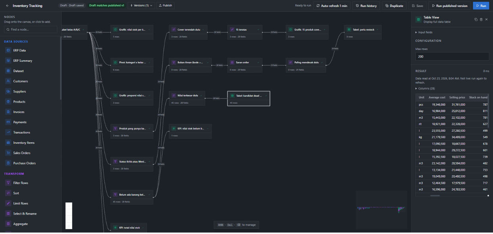
Task: Click the cell value 19,346,000
Action: pyautogui.click(x=438, y=105)
